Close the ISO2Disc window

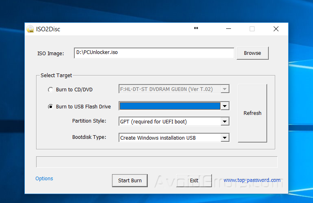pos(276,29)
